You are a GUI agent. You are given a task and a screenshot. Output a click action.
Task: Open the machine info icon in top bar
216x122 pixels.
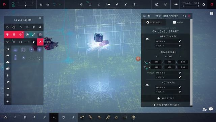(157, 4)
